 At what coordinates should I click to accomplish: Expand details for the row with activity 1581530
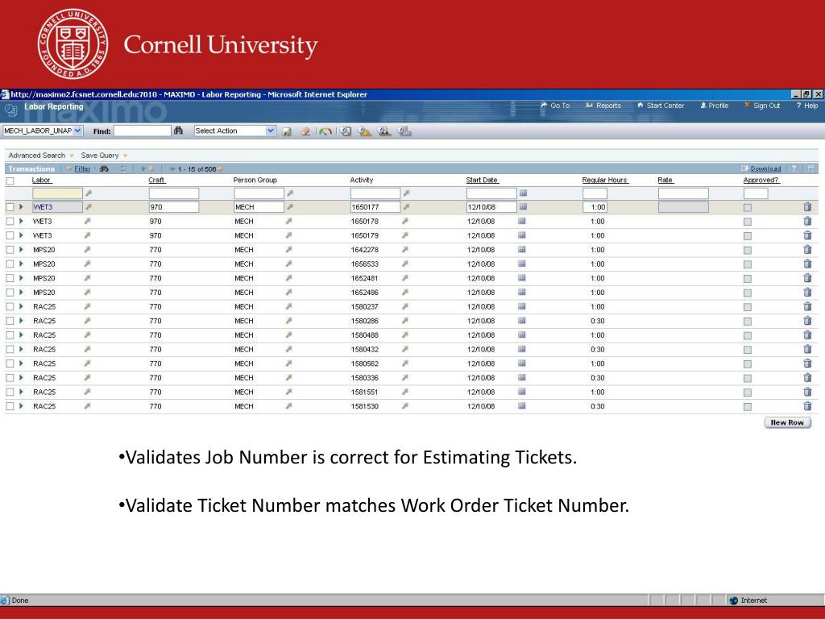(x=21, y=406)
